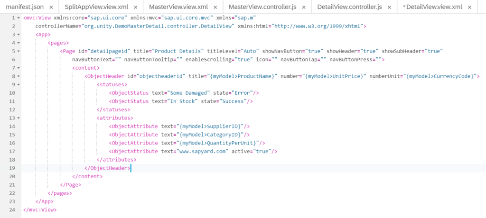Viewport: 486px width, 218px height.
Task: Click the {myModel>UnitPrice} binding
Action: pyautogui.click(x=334, y=76)
